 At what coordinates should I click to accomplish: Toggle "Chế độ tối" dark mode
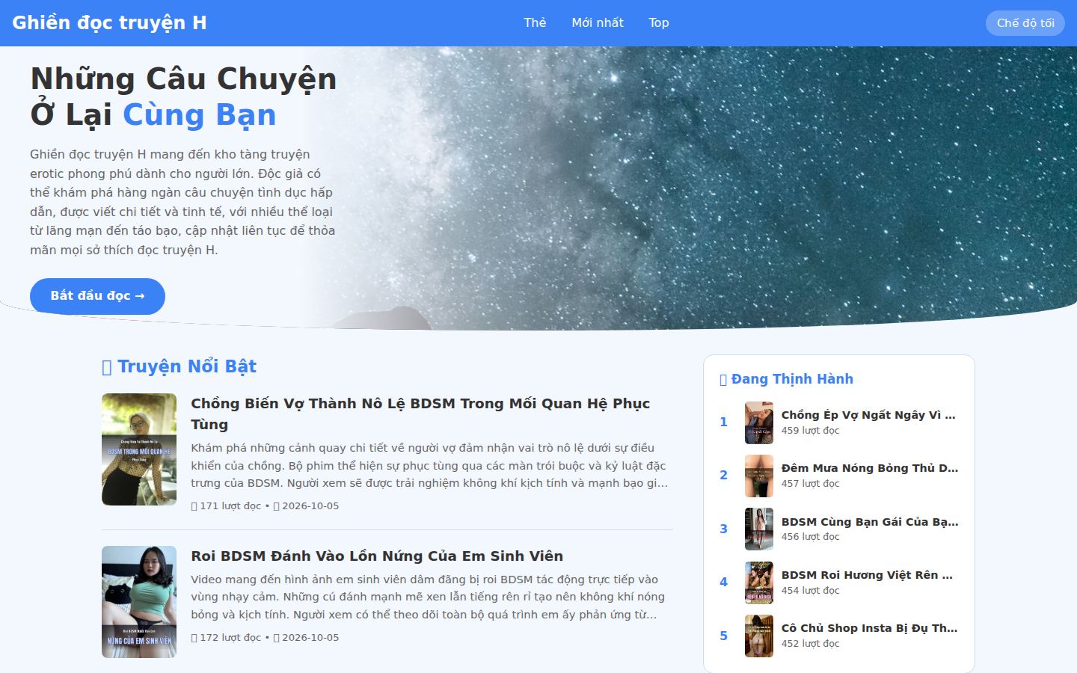tap(1025, 23)
